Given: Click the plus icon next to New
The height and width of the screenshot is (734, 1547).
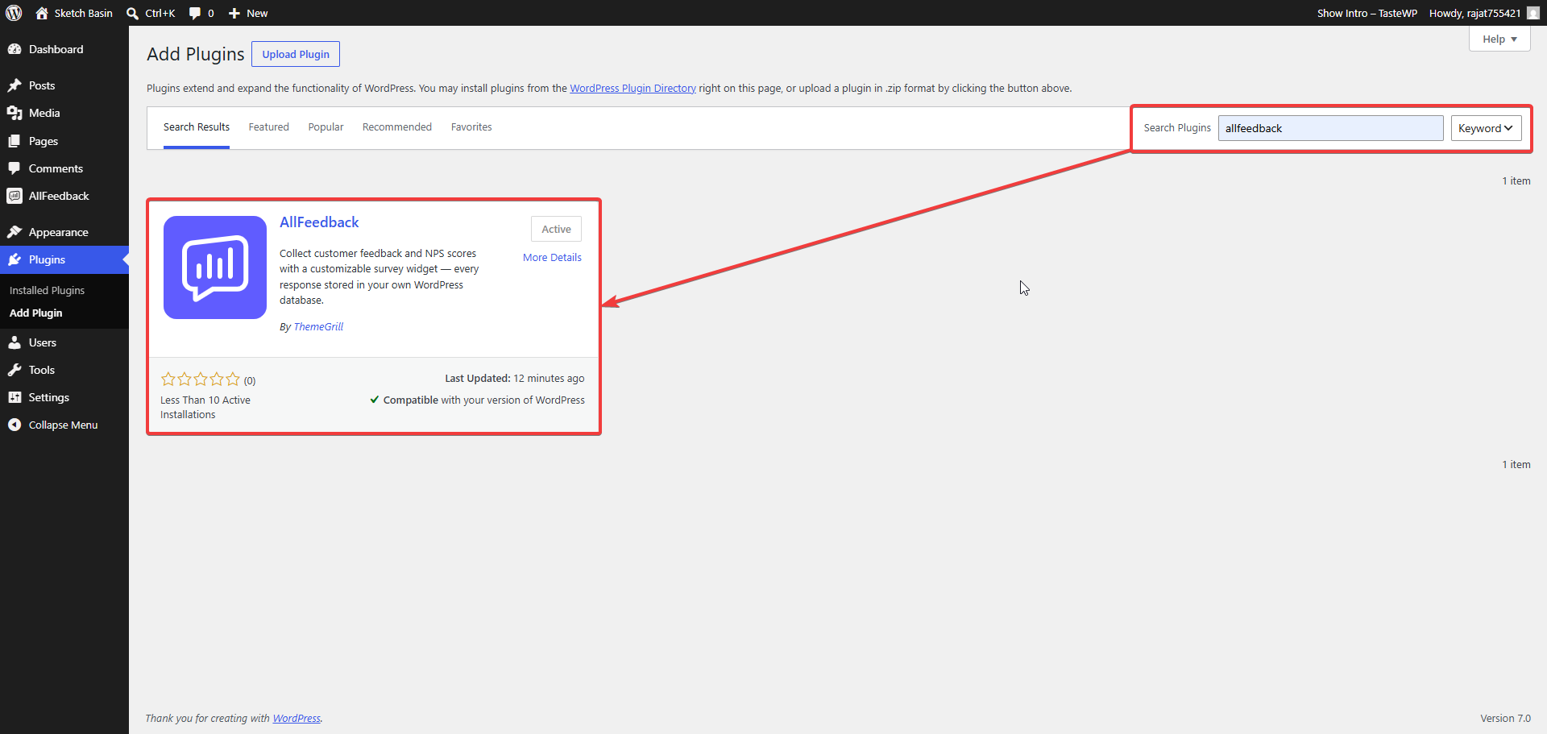Looking at the screenshot, I should click(234, 13).
